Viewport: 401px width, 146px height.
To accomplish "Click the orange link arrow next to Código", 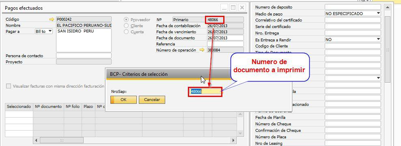I will (x=52, y=19).
